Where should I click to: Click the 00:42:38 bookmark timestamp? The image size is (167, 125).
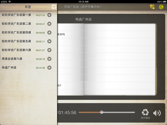tap(40, 68)
